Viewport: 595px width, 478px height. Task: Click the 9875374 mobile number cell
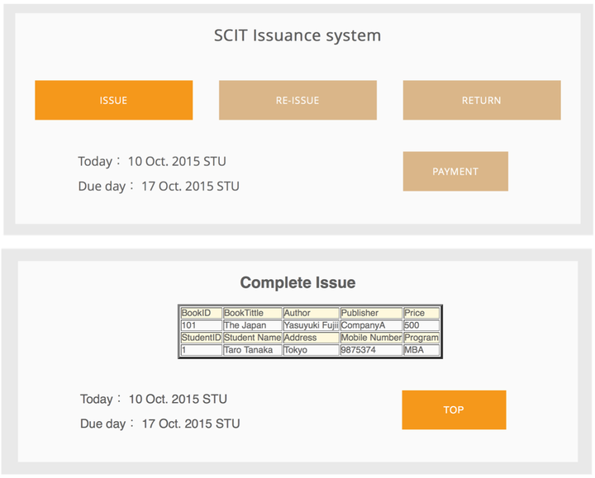click(x=370, y=350)
